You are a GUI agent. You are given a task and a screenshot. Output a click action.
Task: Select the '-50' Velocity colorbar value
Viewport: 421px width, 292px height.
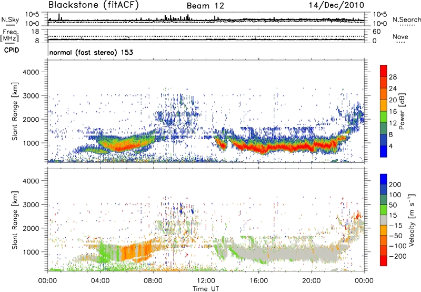[x=396, y=236]
